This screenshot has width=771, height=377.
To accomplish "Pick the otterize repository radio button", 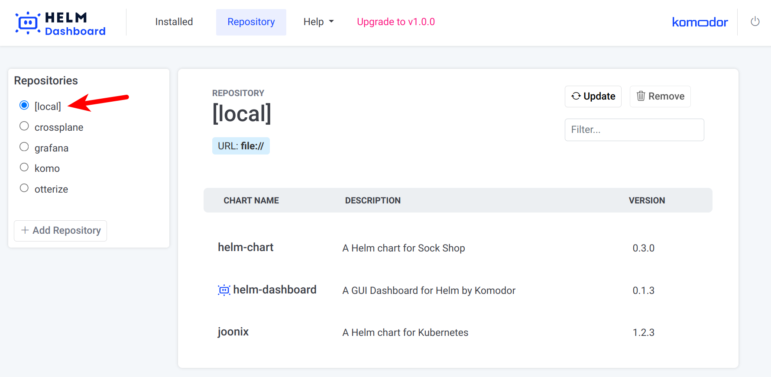I will coord(24,188).
